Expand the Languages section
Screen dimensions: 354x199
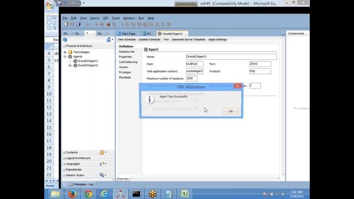coord(64,164)
